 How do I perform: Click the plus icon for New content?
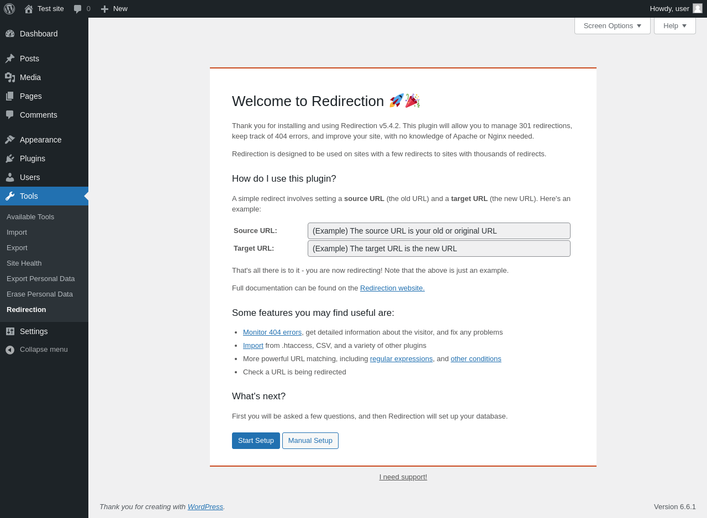[104, 9]
